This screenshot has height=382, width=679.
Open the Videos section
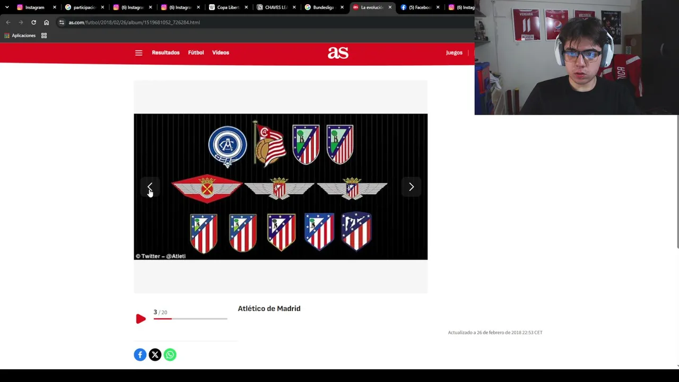pyautogui.click(x=221, y=53)
